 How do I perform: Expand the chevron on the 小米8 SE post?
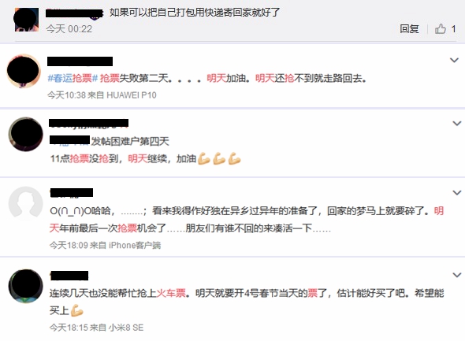pyautogui.click(x=456, y=275)
